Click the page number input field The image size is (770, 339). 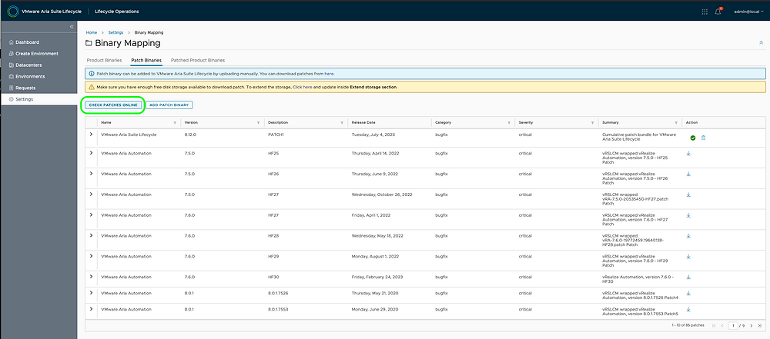[x=733, y=325]
